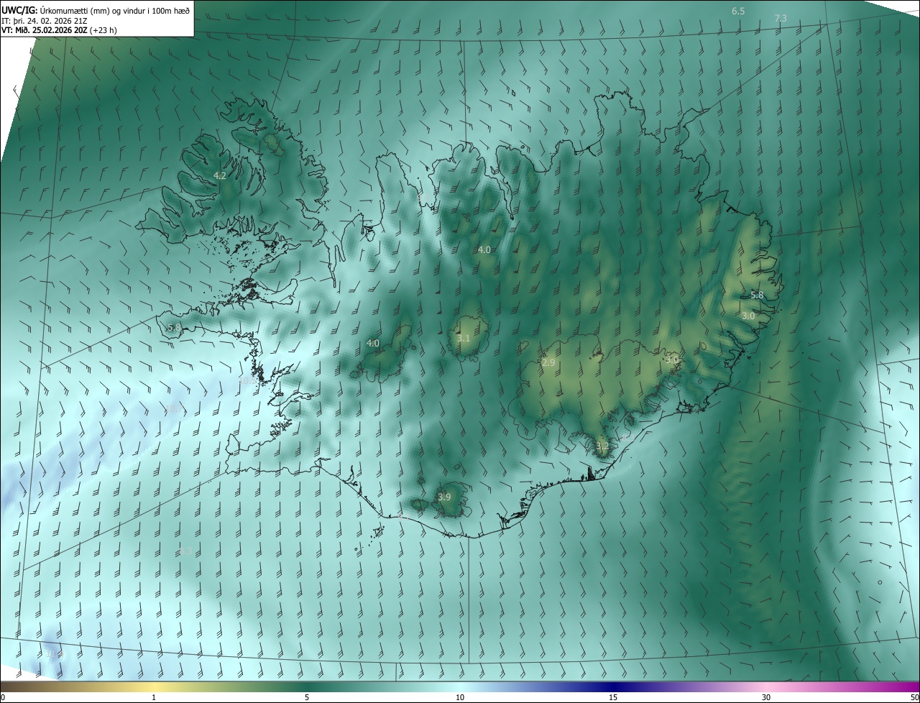
Task: Click the '30' tick on the color scale
Action: tap(766, 697)
